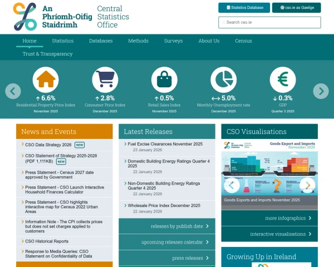Screen dimensions: 334x267
Task: Click Goods Exports and Imports November 2025 caption
Action: [262, 200]
